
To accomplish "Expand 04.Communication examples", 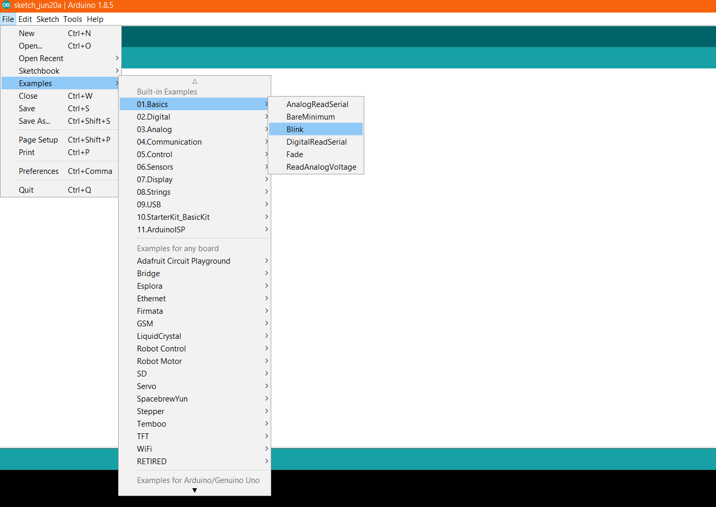I will [194, 142].
